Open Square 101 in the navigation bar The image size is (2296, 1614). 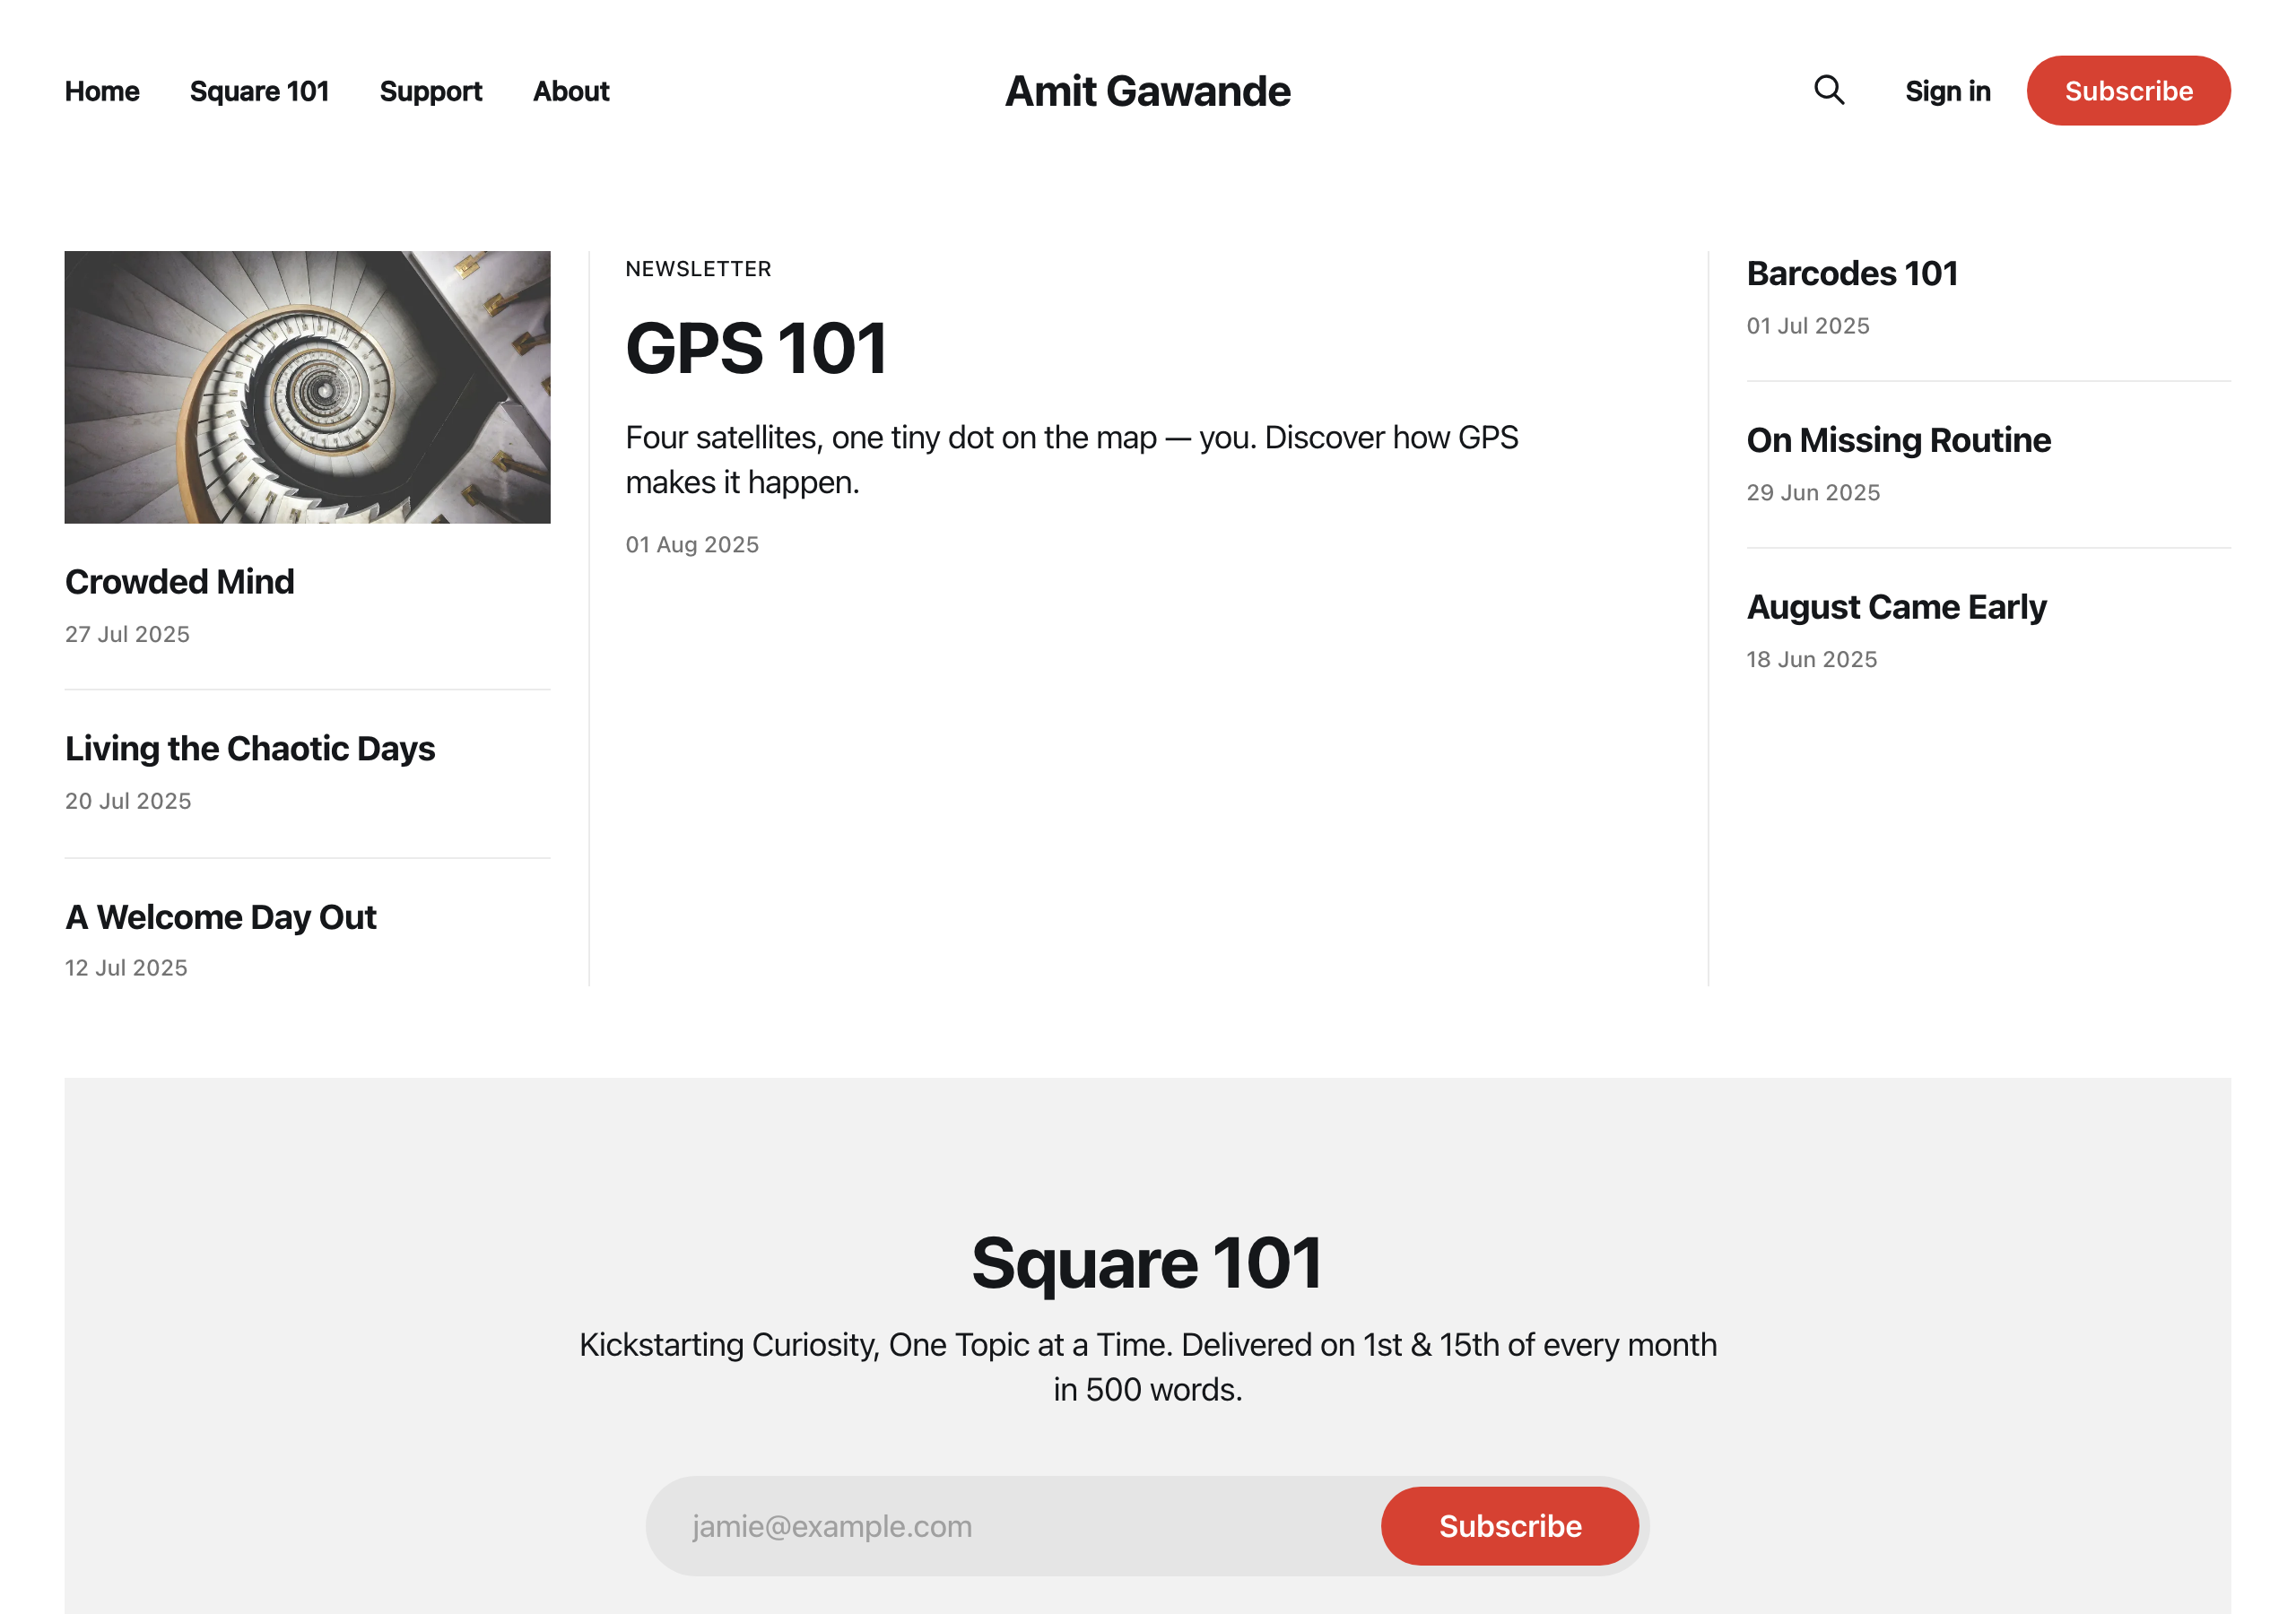pos(259,91)
